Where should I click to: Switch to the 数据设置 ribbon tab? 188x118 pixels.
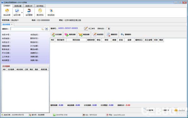click(18, 6)
